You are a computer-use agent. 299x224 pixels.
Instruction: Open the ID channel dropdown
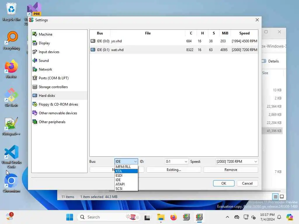tap(177, 162)
